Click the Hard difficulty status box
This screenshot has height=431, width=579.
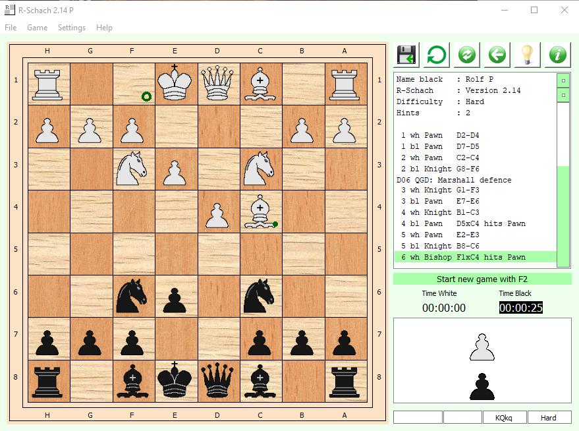pyautogui.click(x=548, y=417)
